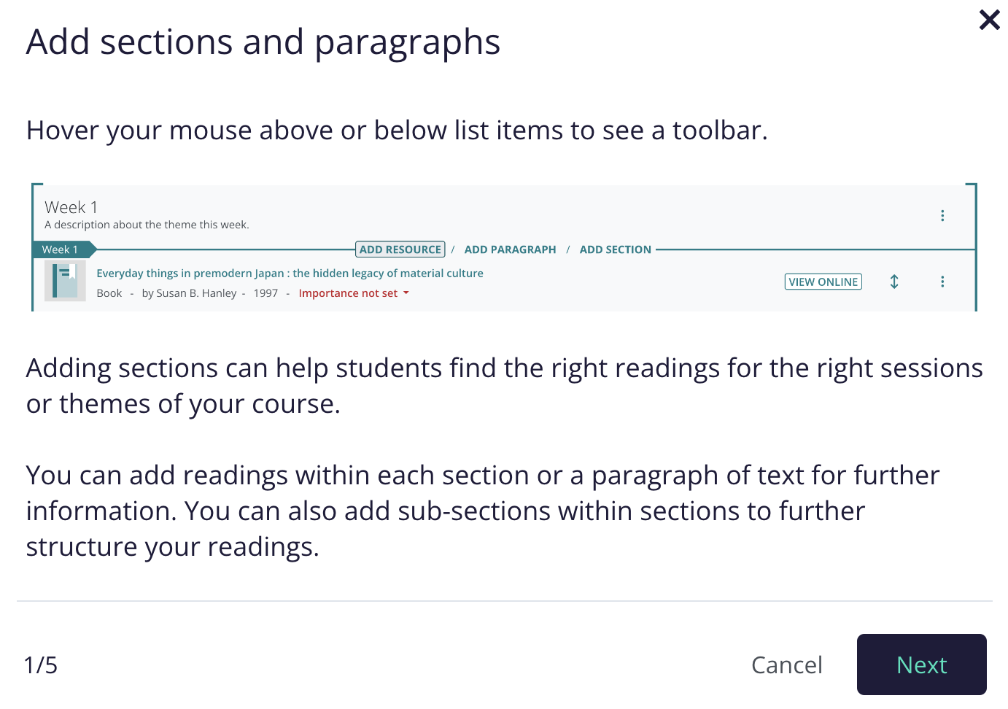
Task: Select ADD SECTION in the toolbar
Action: click(615, 249)
